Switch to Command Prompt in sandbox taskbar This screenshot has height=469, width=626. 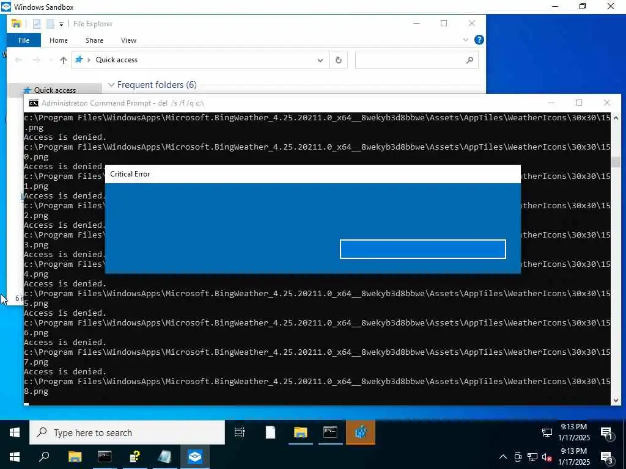tap(331, 432)
